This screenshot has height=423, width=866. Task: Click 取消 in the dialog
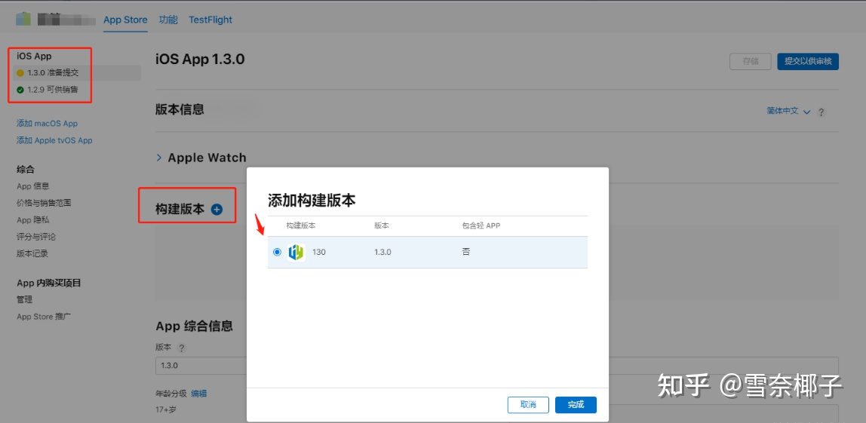coord(528,405)
